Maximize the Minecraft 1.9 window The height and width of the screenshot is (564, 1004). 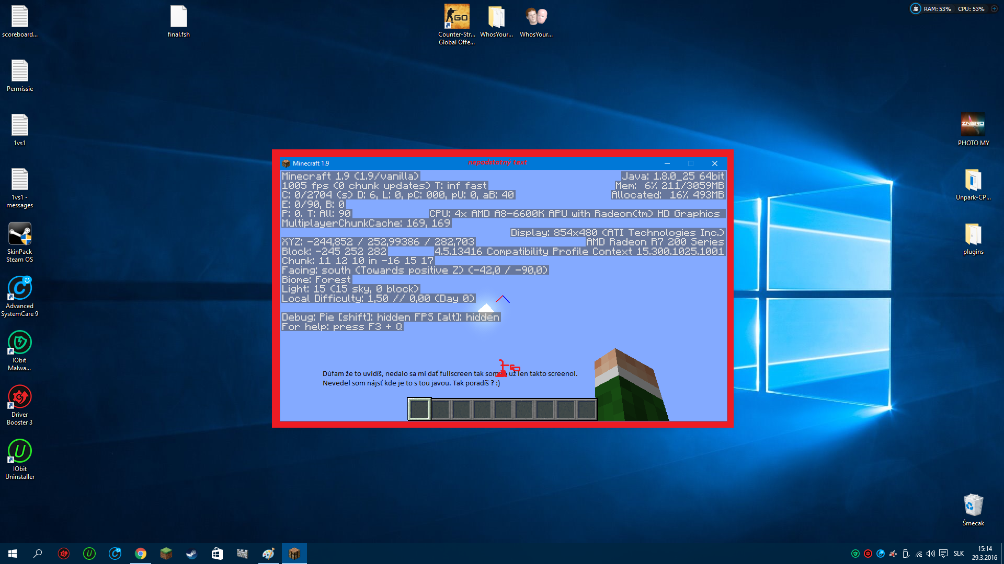point(691,163)
